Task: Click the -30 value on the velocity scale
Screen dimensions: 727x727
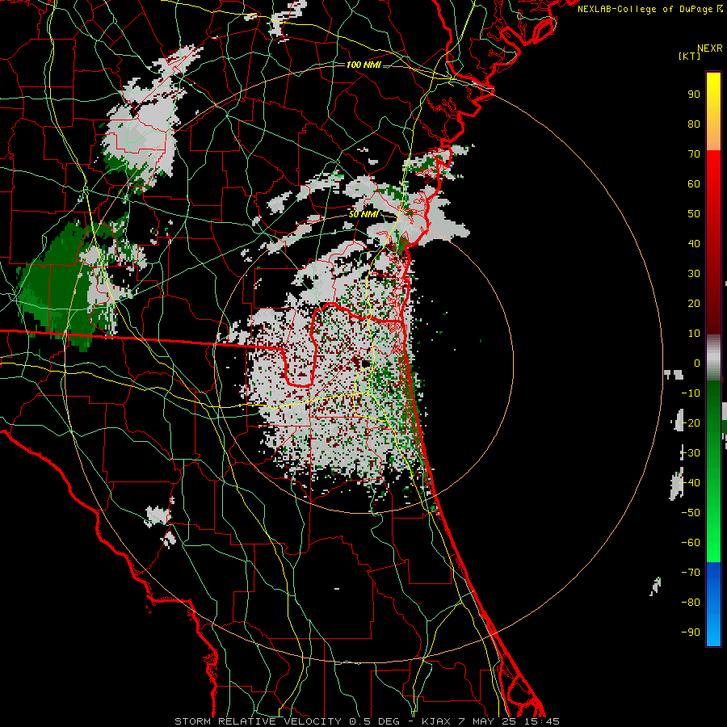Action: pos(691,453)
